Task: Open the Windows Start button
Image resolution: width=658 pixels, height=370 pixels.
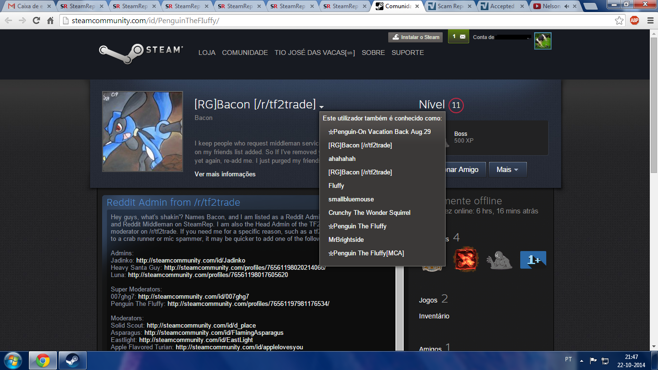Action: [12, 360]
